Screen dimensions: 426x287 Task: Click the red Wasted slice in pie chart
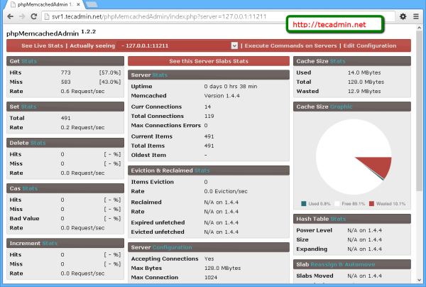click(383, 168)
